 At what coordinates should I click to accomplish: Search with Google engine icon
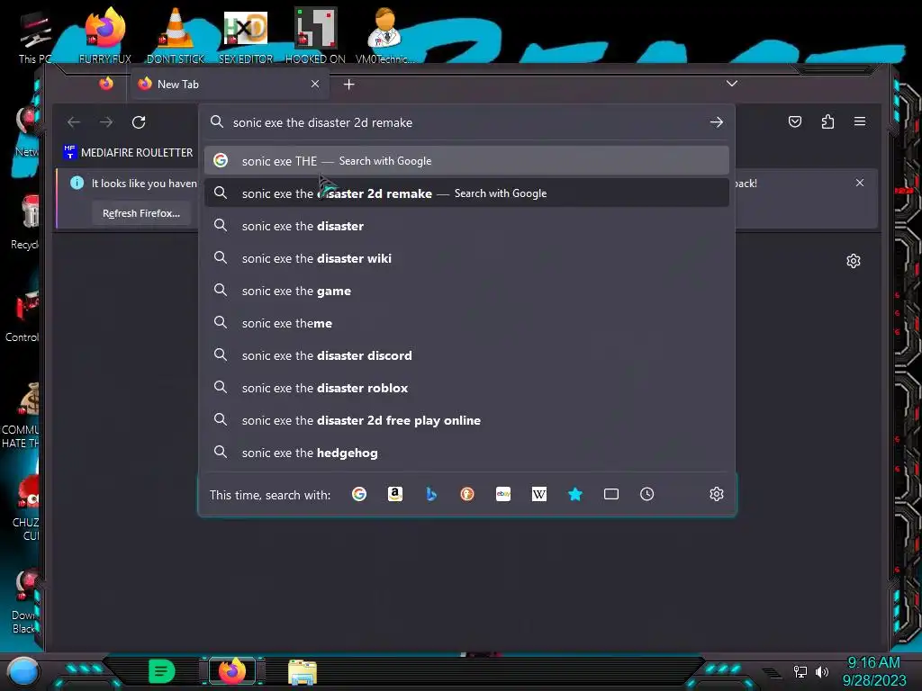coord(358,494)
